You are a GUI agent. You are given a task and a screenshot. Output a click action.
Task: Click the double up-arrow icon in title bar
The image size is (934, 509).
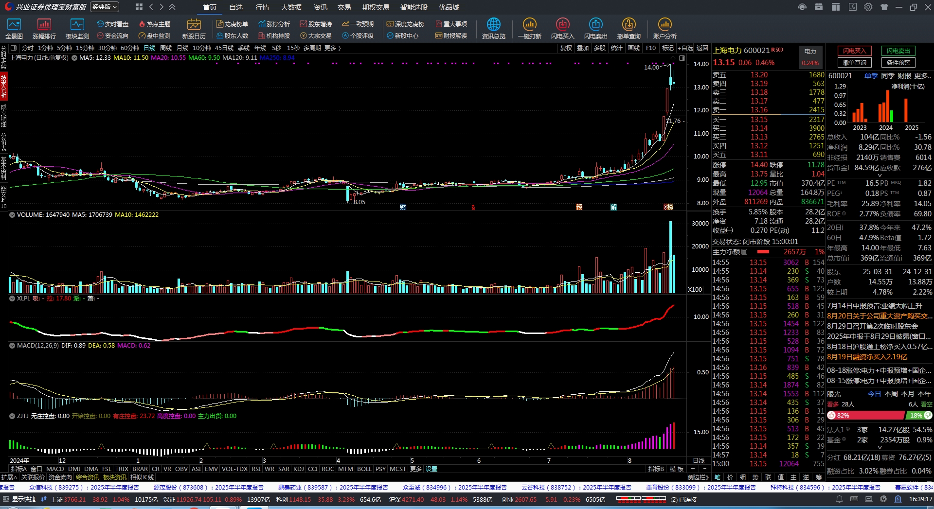[x=172, y=7]
